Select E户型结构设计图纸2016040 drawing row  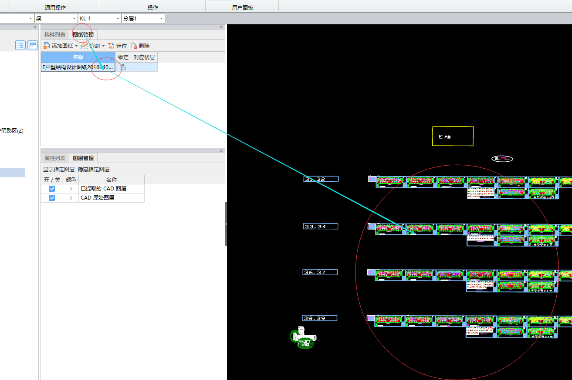(x=78, y=67)
